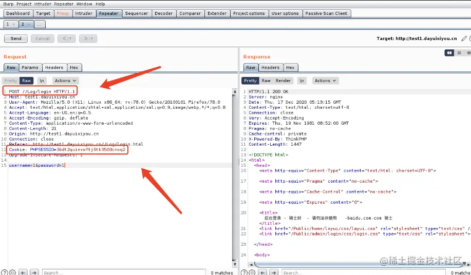
Task: Go to previous search match in the Response pane
Action: point(263,272)
